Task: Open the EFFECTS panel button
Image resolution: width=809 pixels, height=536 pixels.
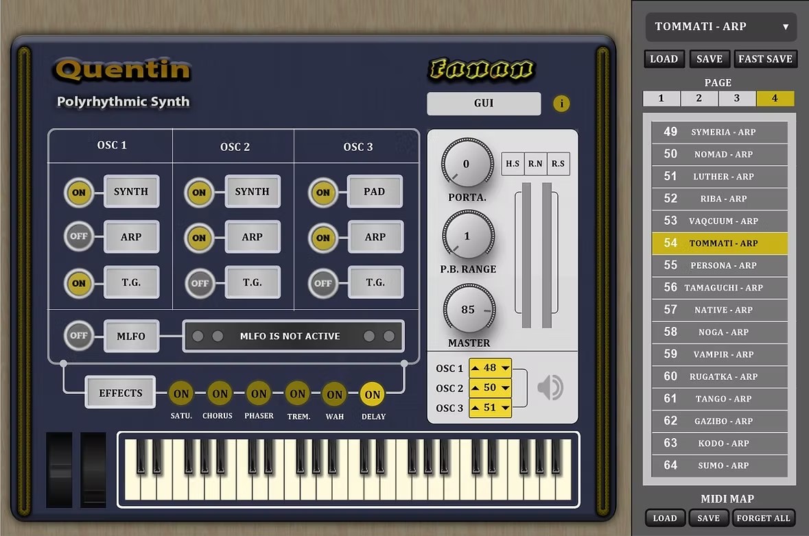Action: pos(121,393)
